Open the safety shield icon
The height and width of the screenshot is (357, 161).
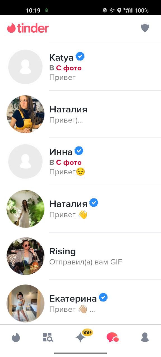tap(145, 28)
